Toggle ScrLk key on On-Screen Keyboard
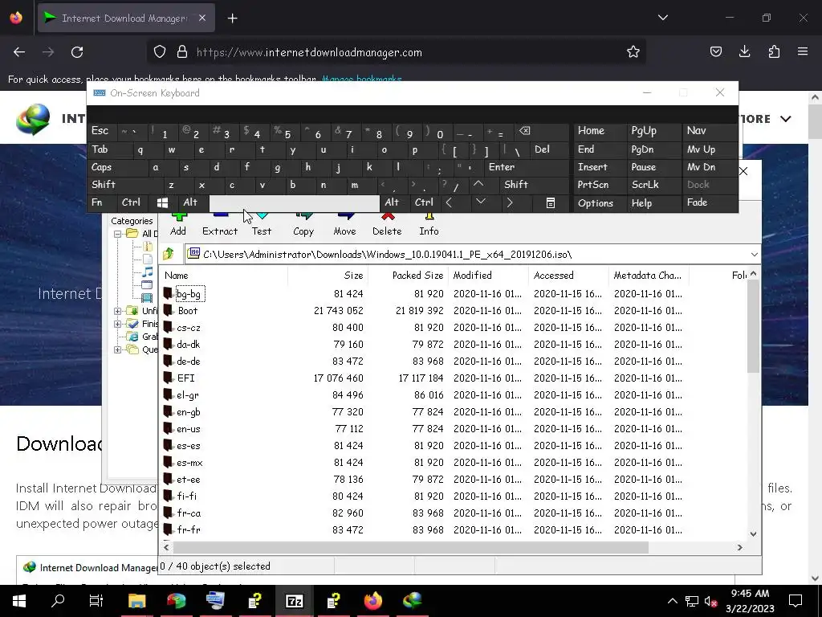The image size is (822, 617). click(654, 185)
